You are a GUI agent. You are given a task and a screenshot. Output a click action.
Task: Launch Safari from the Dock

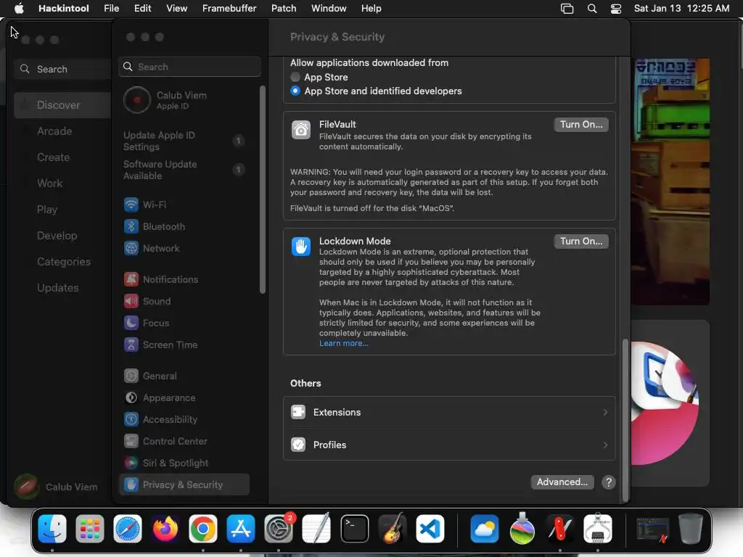tap(128, 529)
